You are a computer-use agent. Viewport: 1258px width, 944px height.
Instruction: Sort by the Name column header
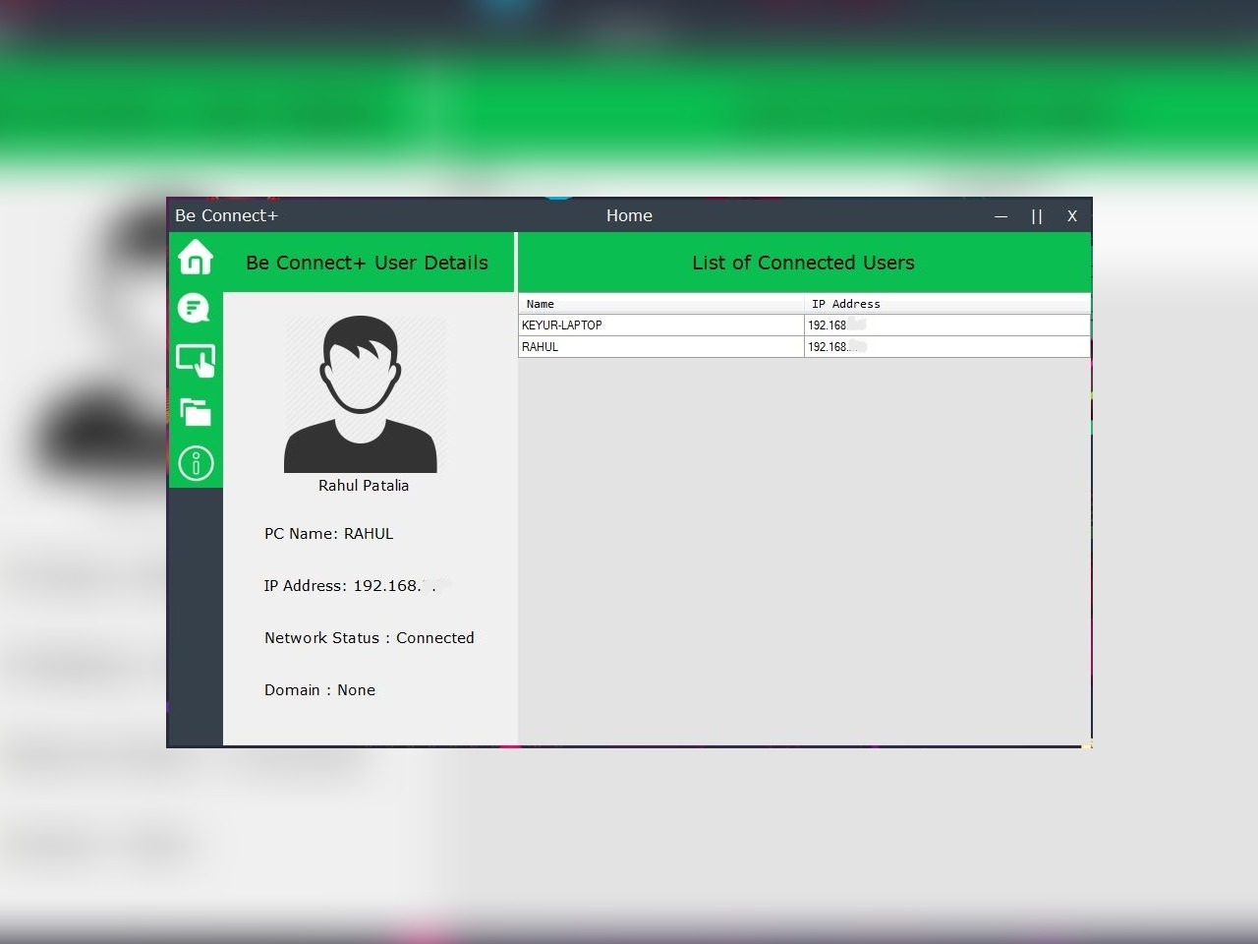(x=661, y=304)
